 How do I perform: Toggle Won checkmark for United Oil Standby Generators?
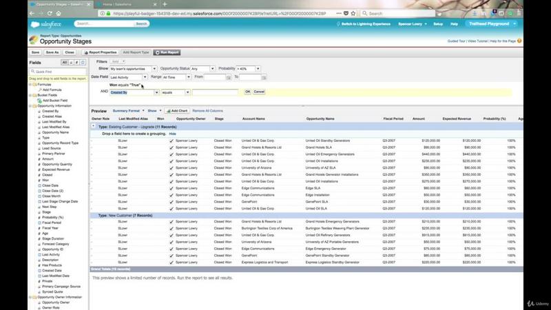click(x=171, y=141)
